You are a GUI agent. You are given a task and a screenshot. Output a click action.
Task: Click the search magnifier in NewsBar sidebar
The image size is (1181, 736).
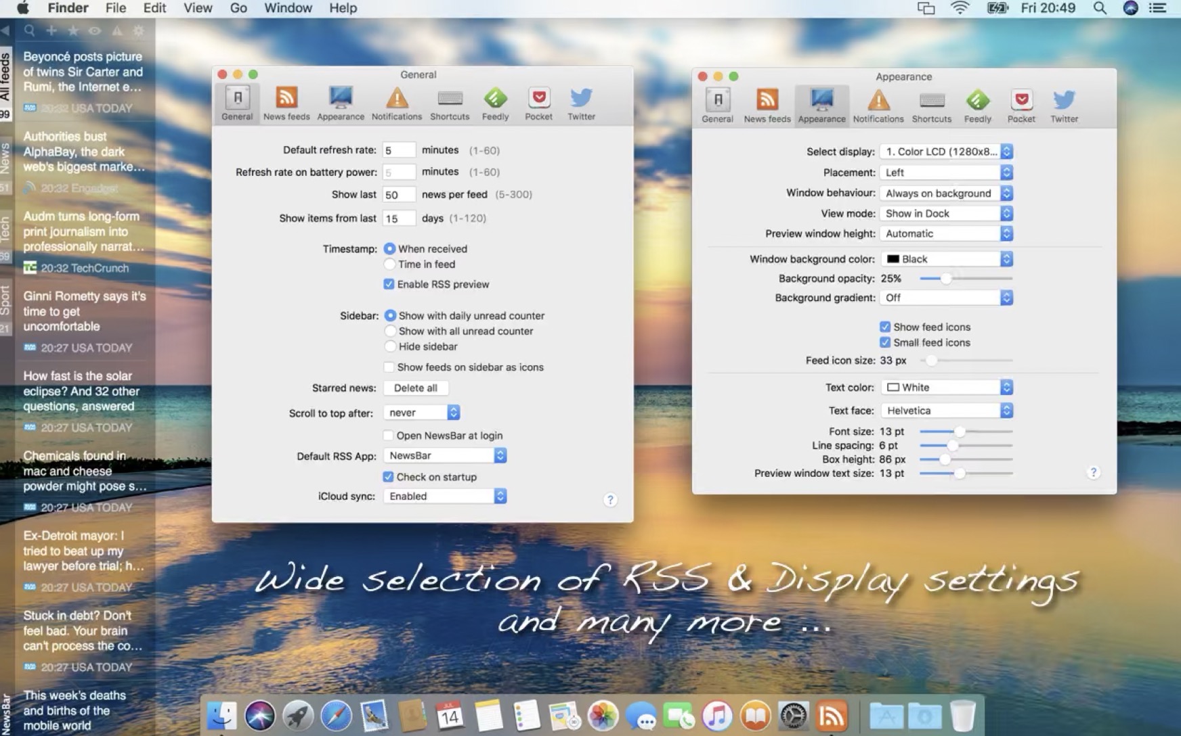click(30, 30)
